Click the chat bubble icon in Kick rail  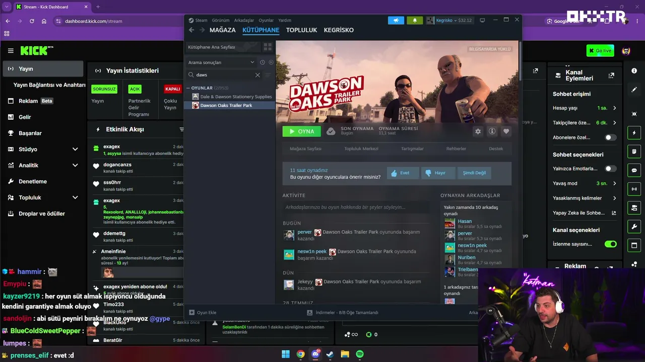tap(634, 170)
